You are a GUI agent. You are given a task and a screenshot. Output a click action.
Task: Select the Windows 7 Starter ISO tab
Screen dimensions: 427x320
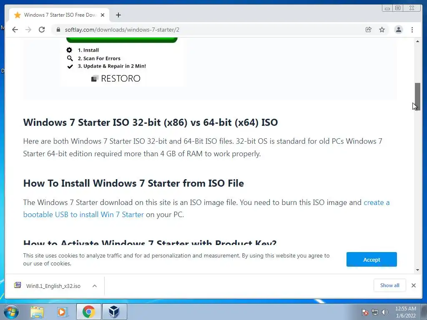(59, 15)
